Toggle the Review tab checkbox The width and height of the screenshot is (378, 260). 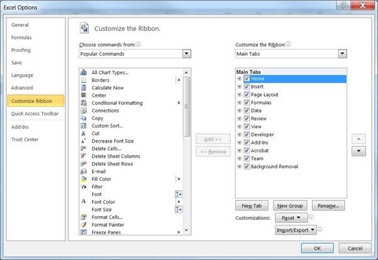coord(247,118)
